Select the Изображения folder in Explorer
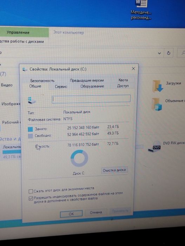The height and width of the screenshot is (246, 185). (x=11, y=104)
